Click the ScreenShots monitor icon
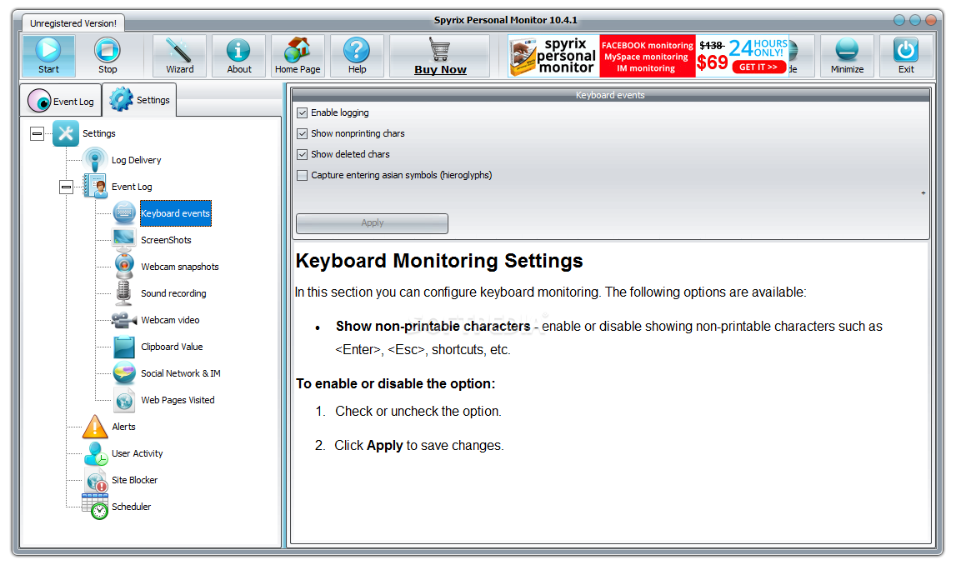Screen dimensions: 956x565 [124, 239]
